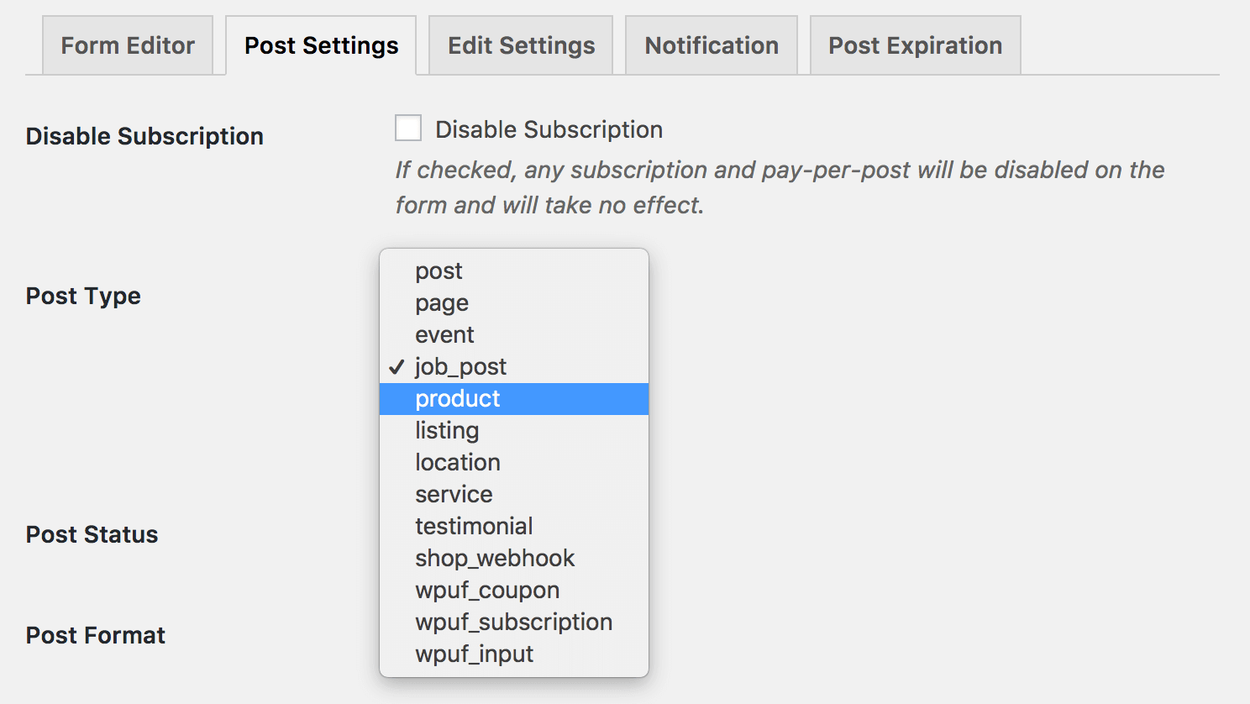1250x704 pixels.
Task: View the Post Expiration tab
Action: pos(914,45)
